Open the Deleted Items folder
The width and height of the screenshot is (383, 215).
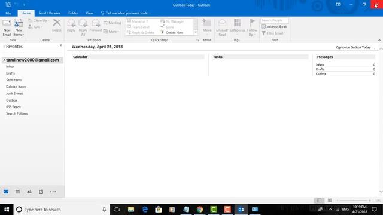[16, 87]
